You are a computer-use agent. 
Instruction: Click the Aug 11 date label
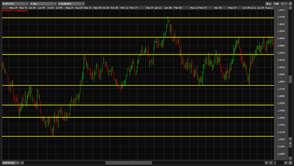pos(269,8)
